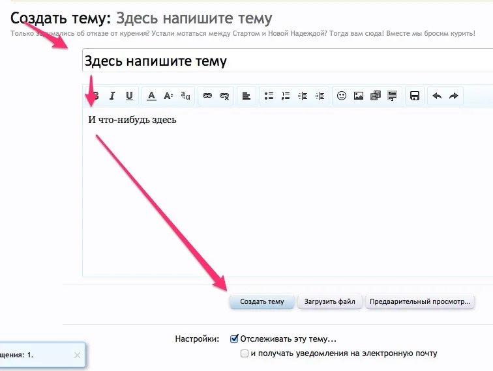Uncheck 'Отслеживать эту тему' checkbox
The image size is (493, 371).
pos(234,338)
